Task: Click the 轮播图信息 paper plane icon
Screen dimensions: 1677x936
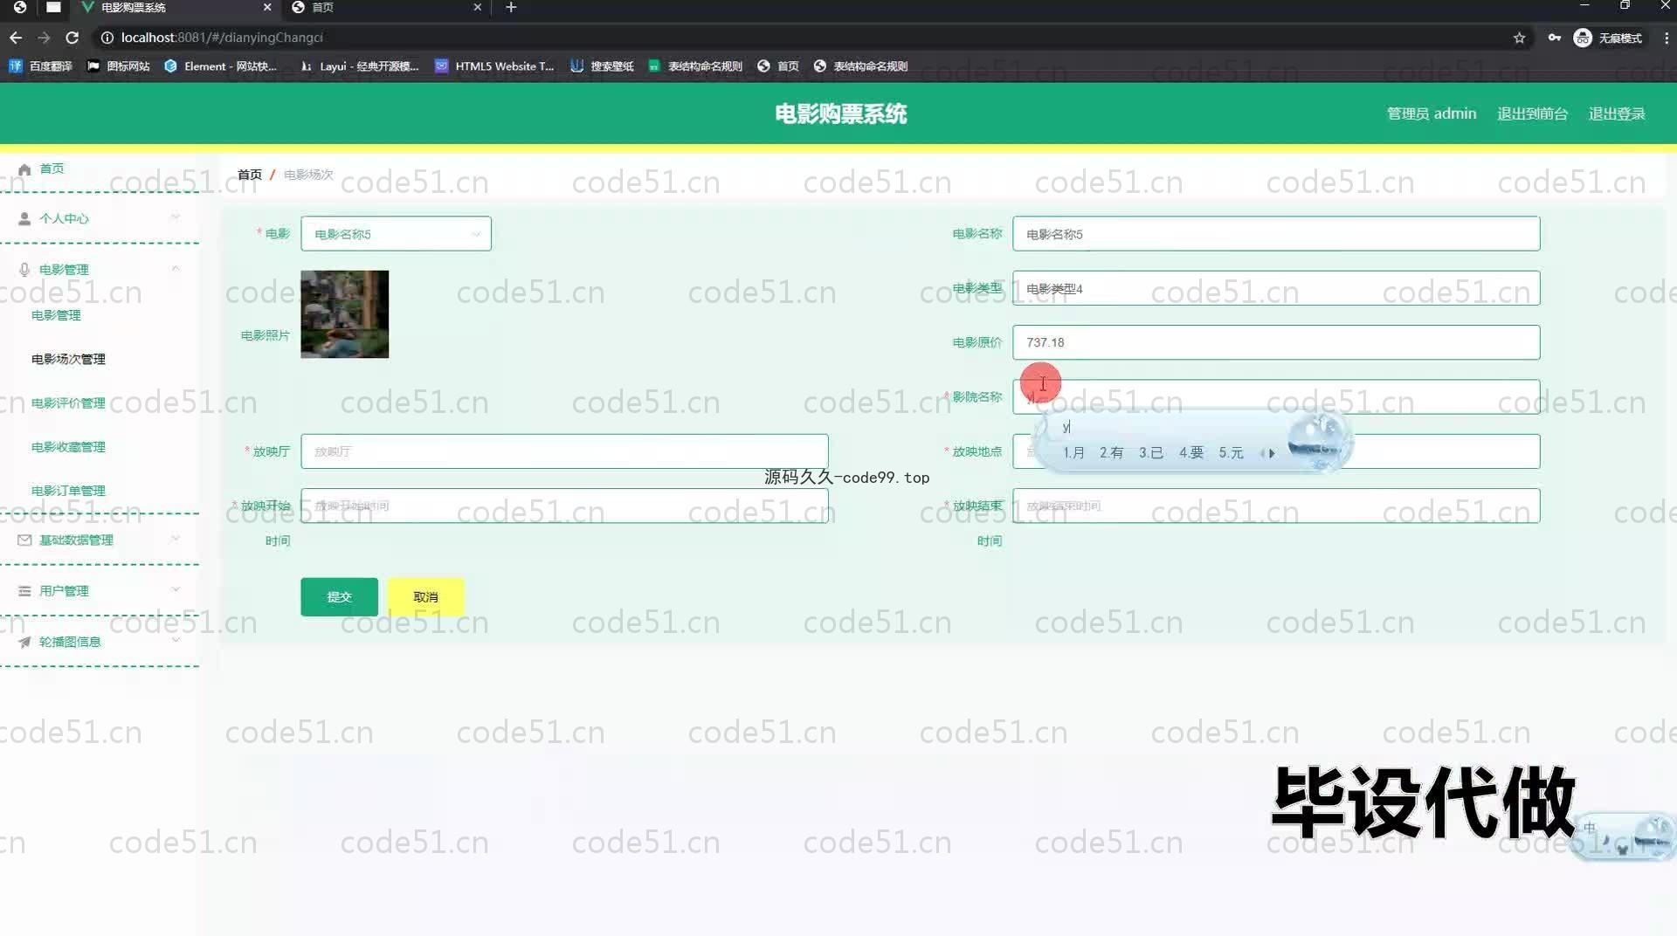Action: pyautogui.click(x=24, y=642)
